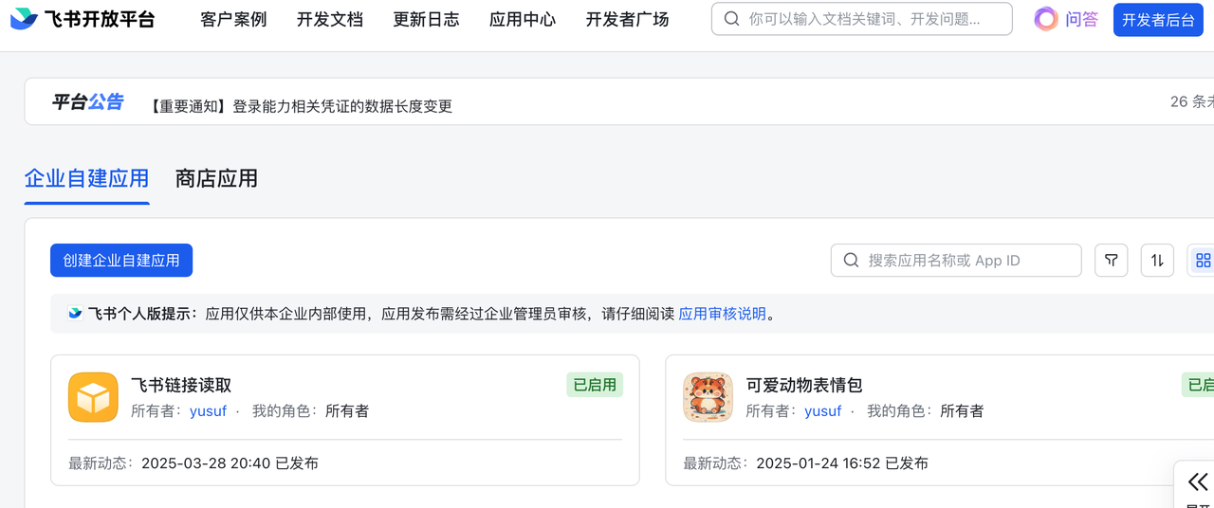Open the 客户案例 menu item
Viewport: 1214px width, 508px height.
click(x=233, y=19)
